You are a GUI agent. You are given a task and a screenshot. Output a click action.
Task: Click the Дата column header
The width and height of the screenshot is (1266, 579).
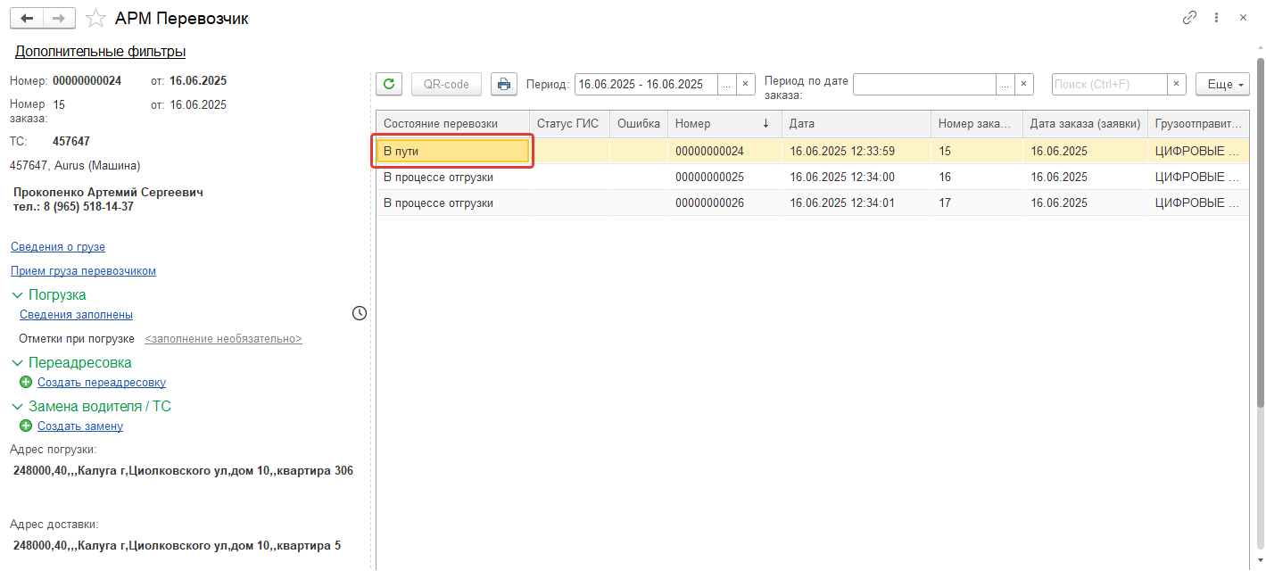click(x=856, y=123)
